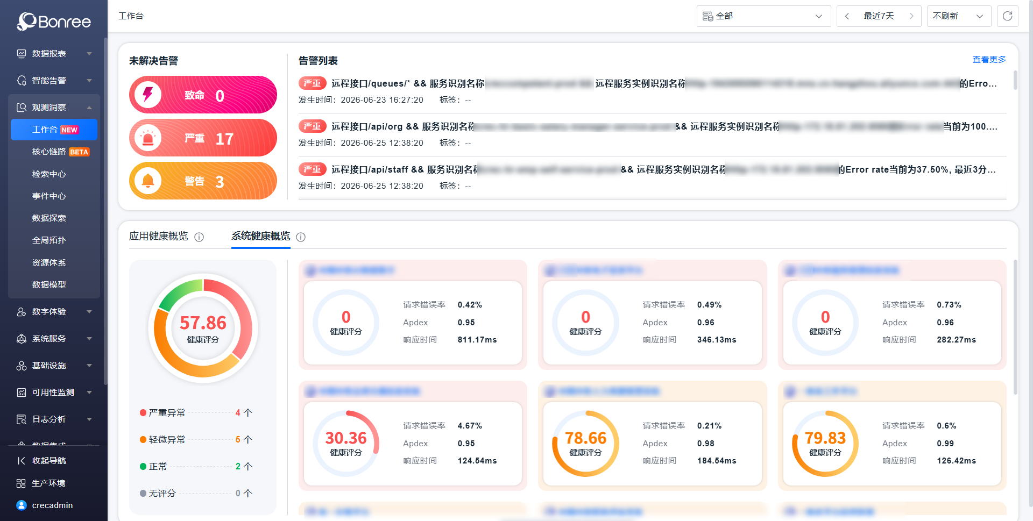Expand the 系统服务 menu arrow
Viewport: 1033px width, 521px height.
(89, 339)
